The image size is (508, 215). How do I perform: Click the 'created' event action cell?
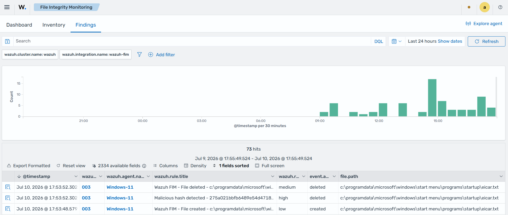pyautogui.click(x=323, y=209)
